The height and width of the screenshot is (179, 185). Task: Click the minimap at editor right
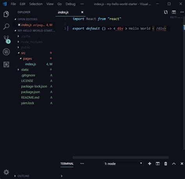click(x=176, y=17)
